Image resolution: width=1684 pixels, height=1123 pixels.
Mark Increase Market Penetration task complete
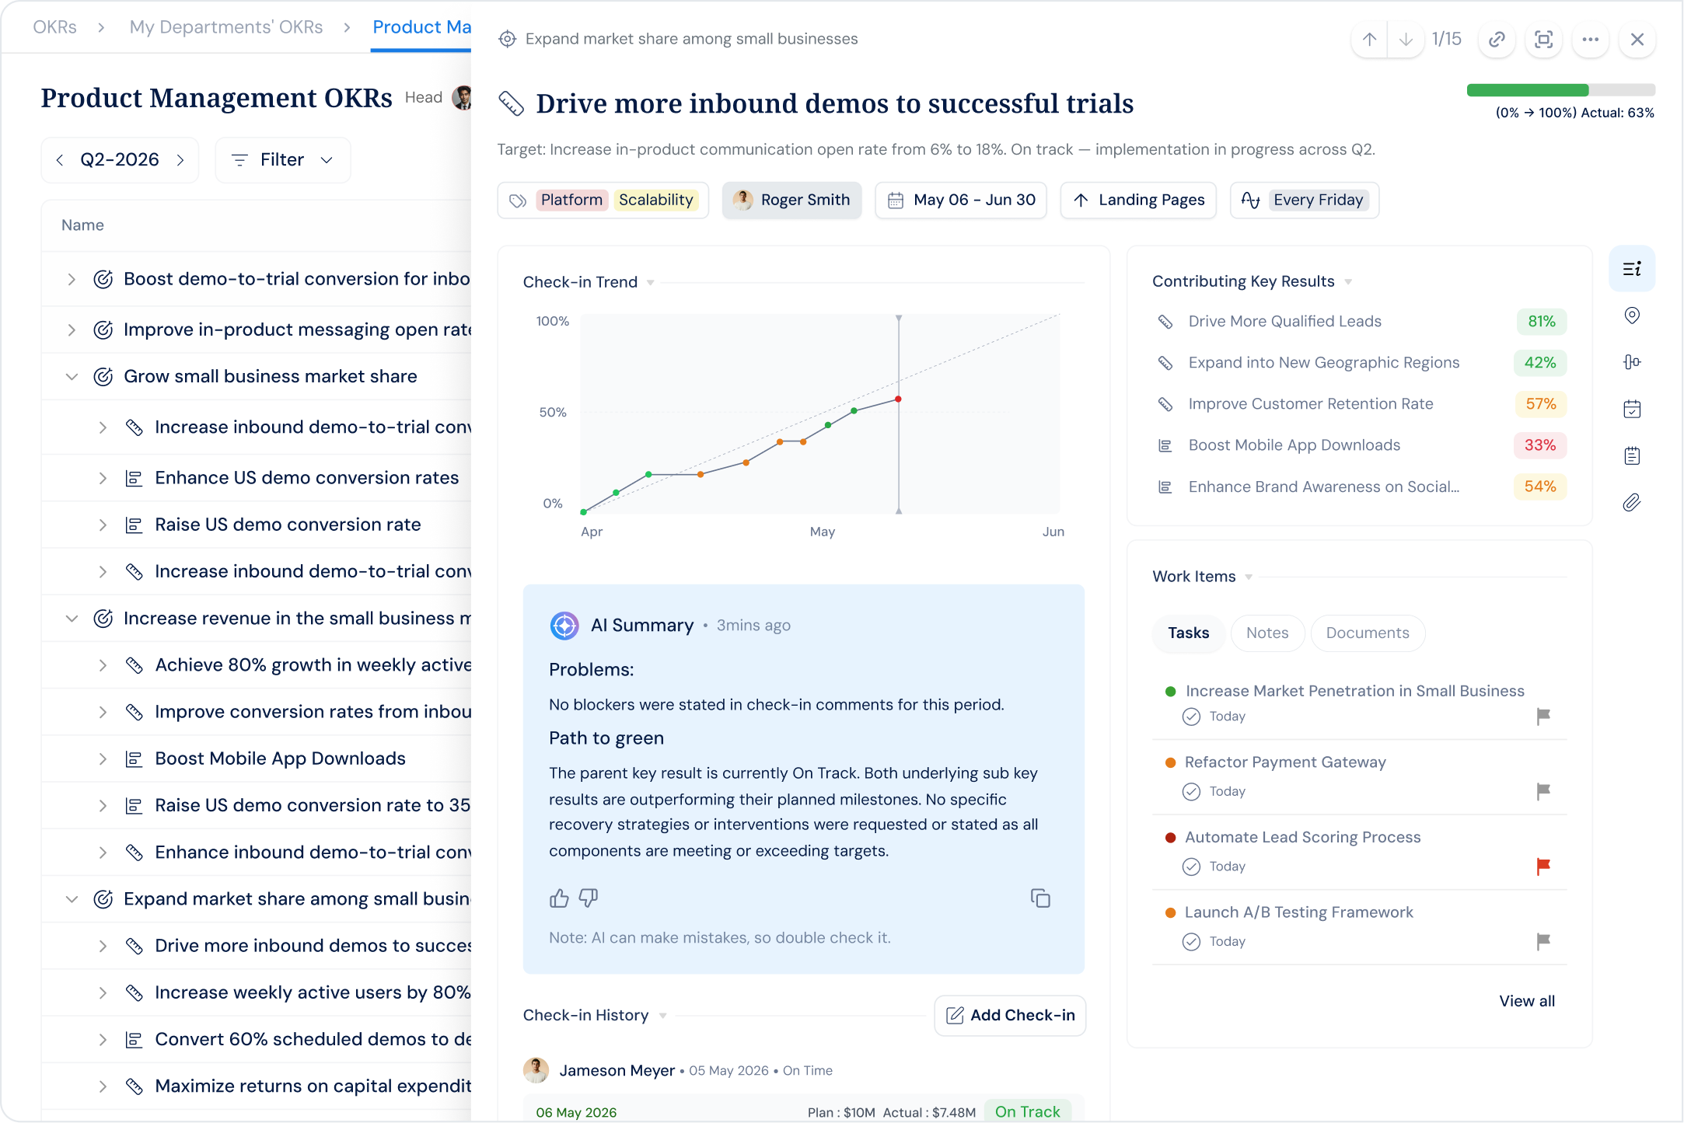pos(1191,717)
